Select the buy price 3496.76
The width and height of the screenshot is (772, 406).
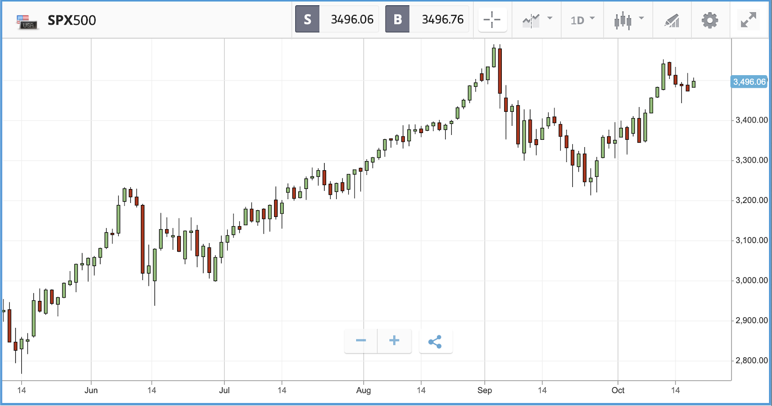442,19
